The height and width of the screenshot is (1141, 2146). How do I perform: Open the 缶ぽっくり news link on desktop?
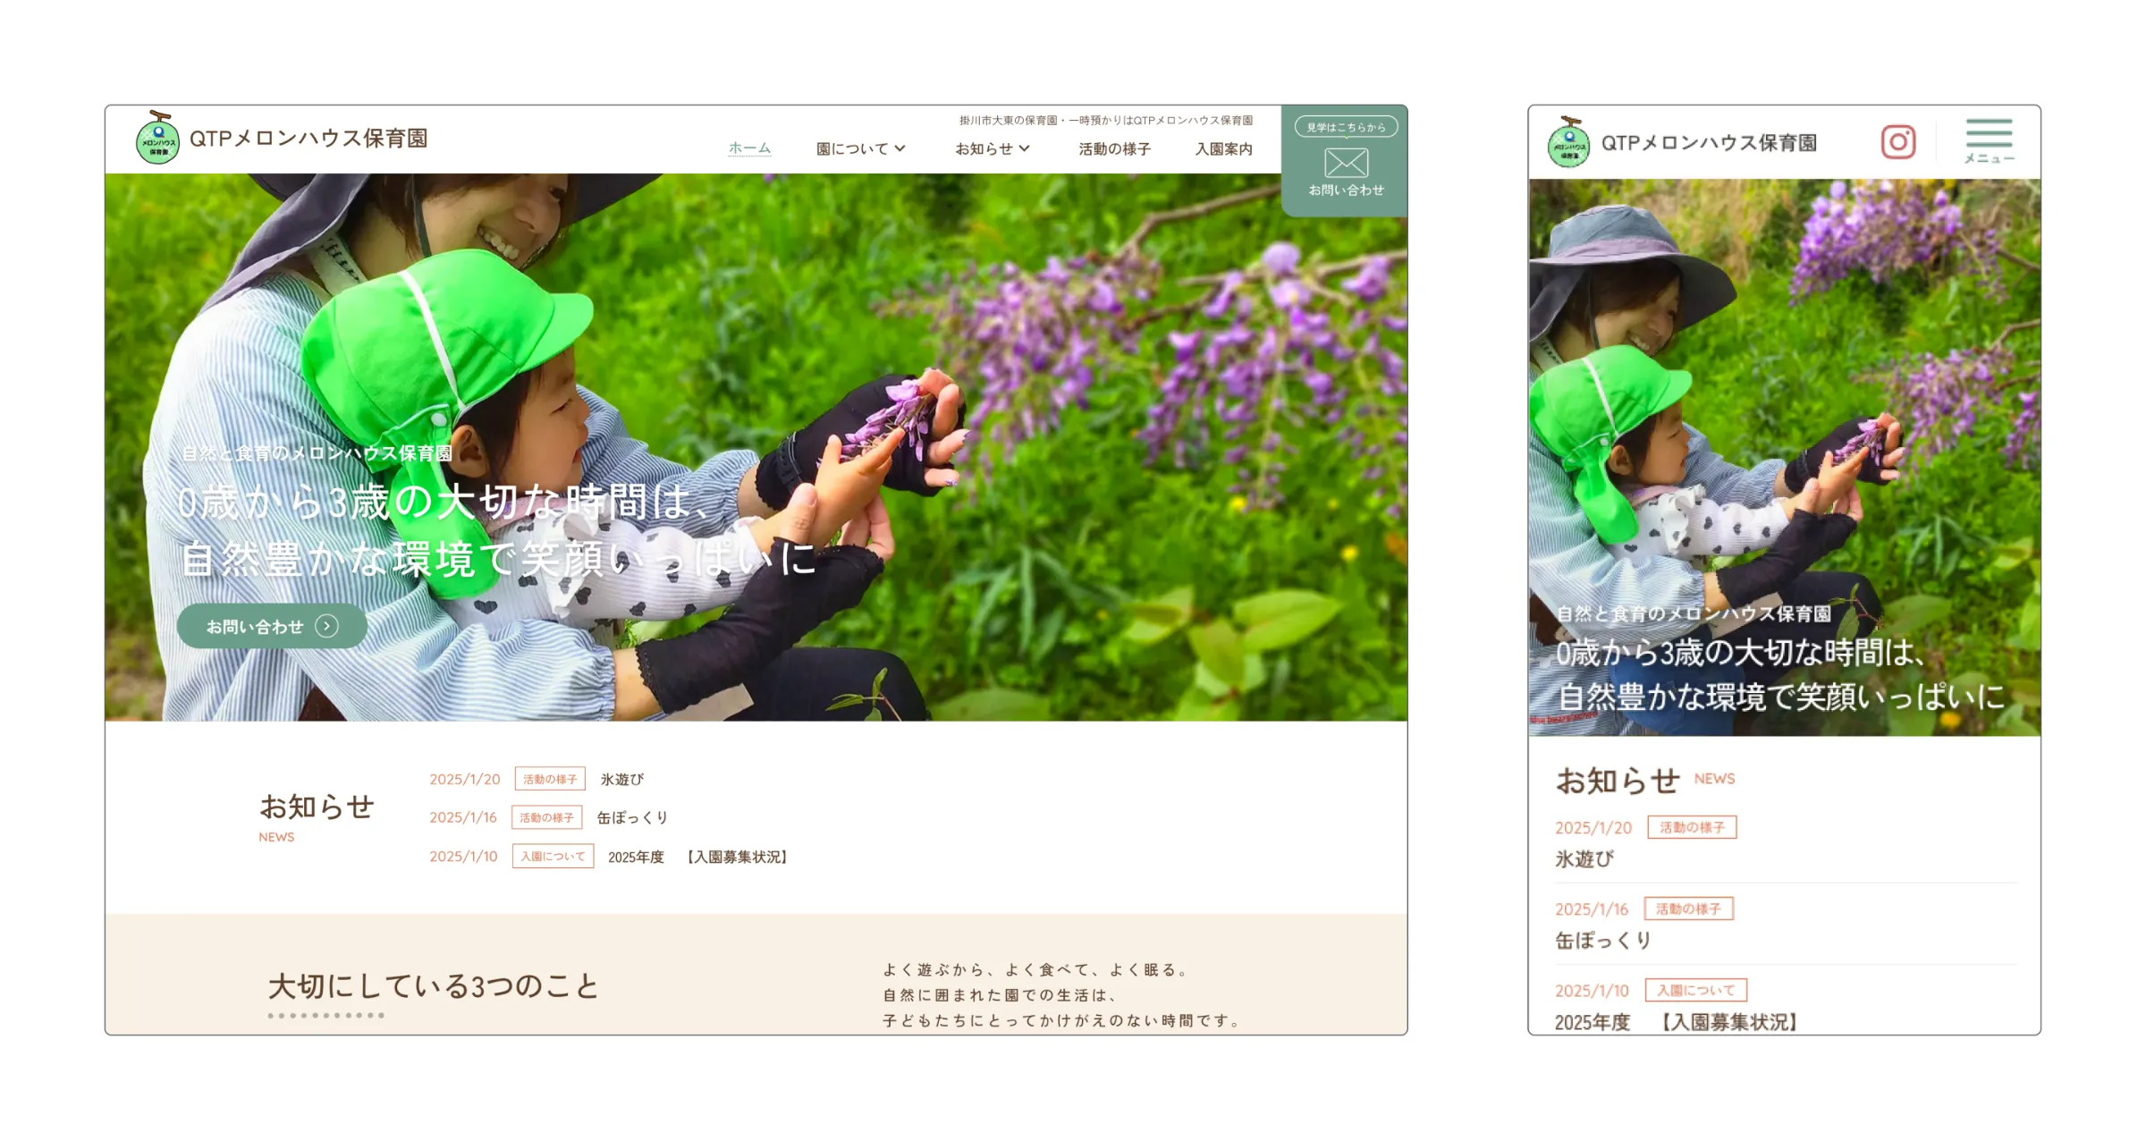632,817
